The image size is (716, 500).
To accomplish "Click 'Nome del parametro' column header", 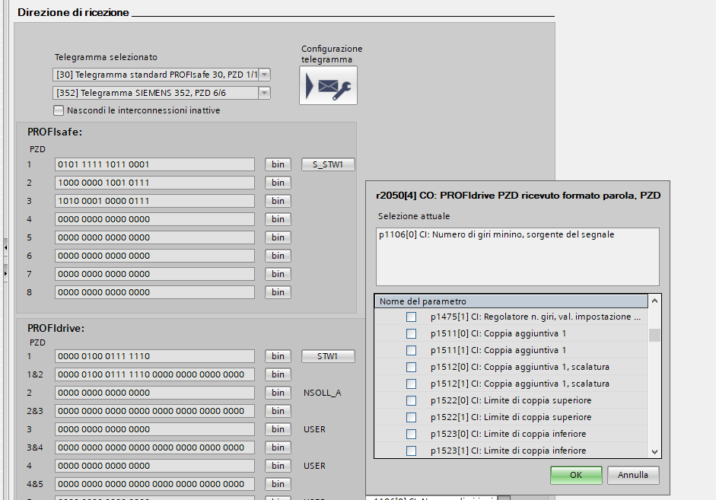I will [x=511, y=301].
